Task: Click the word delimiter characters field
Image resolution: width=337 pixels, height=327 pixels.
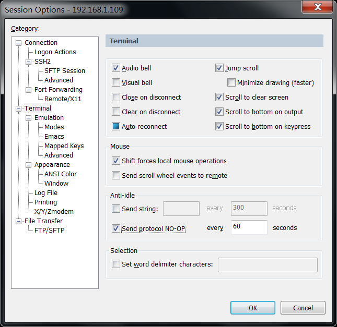Action: pos(268,265)
